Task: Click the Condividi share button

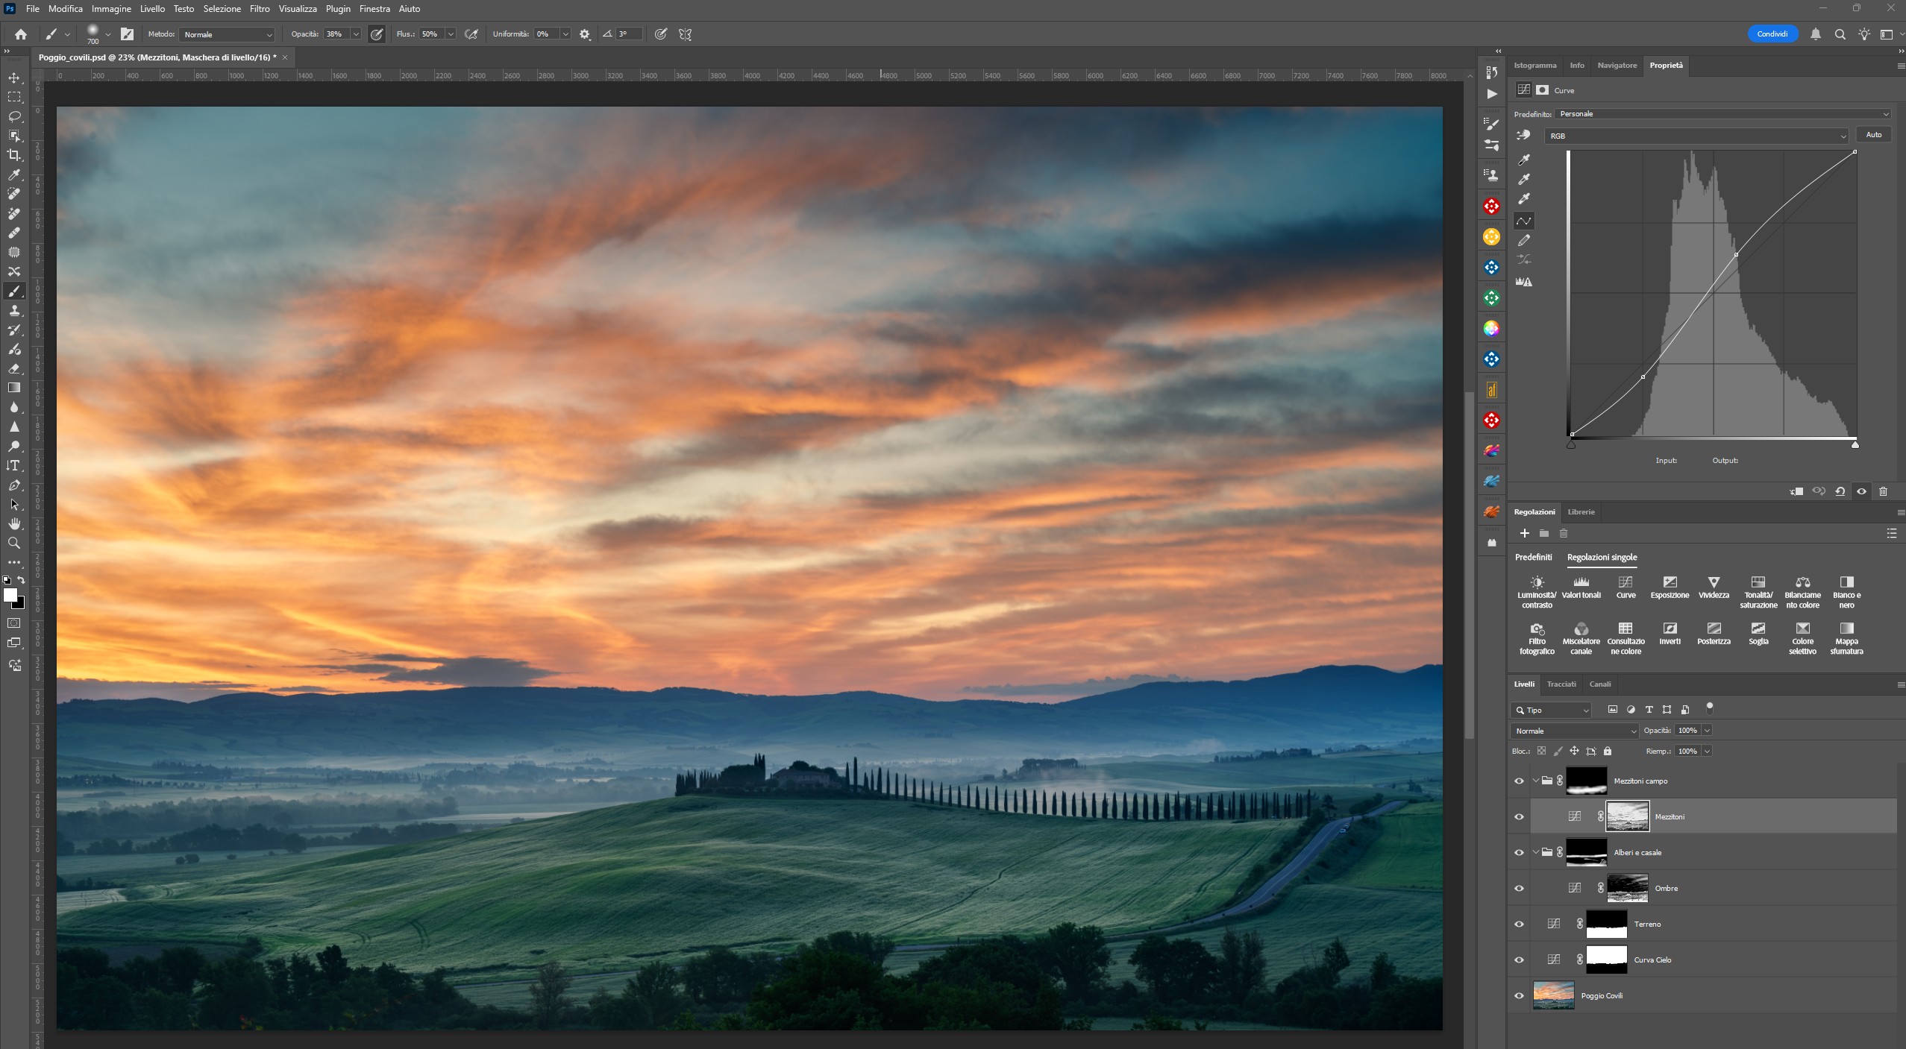Action: tap(1772, 34)
